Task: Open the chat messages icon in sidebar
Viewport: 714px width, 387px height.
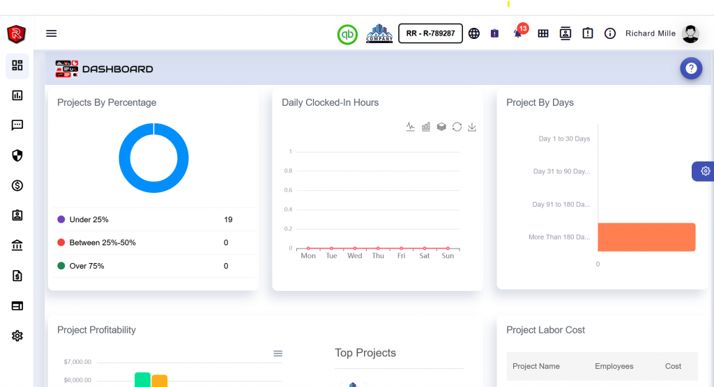Action: (17, 125)
